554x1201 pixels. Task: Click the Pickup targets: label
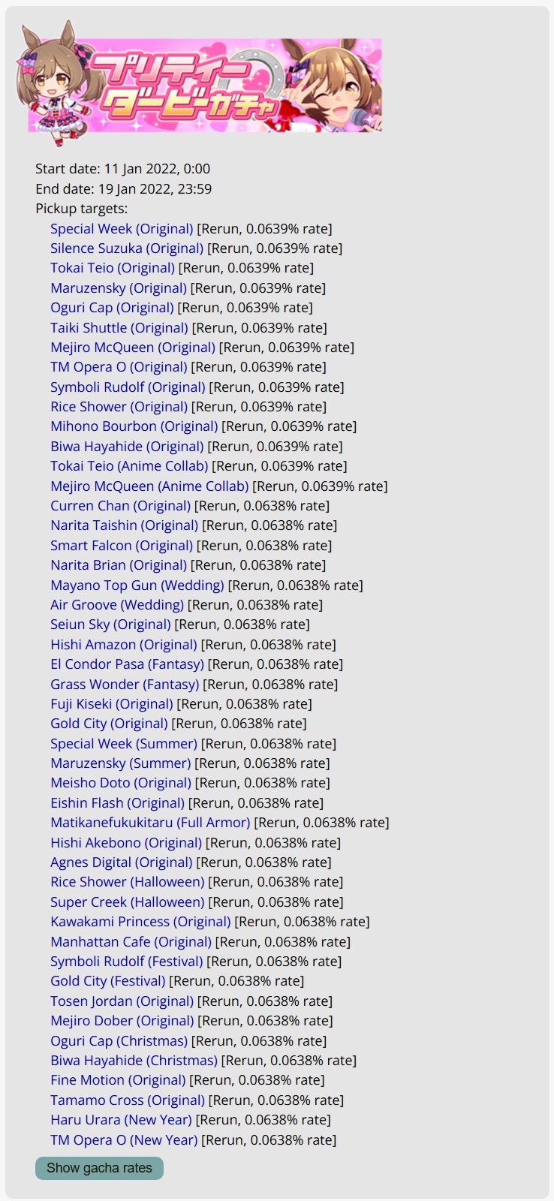(x=82, y=209)
